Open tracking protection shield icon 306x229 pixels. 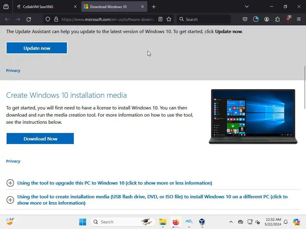pyautogui.click(x=48, y=19)
